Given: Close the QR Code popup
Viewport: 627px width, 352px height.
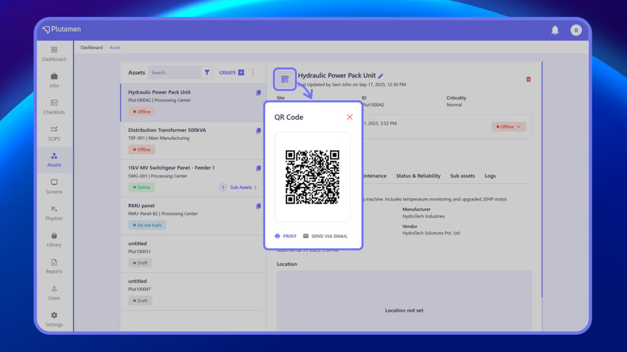Looking at the screenshot, I should coord(350,117).
